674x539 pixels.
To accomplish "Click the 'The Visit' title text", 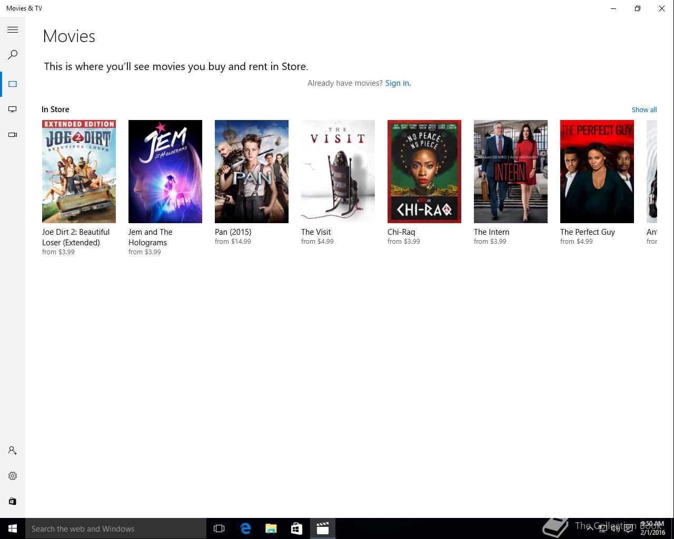I will (x=316, y=232).
